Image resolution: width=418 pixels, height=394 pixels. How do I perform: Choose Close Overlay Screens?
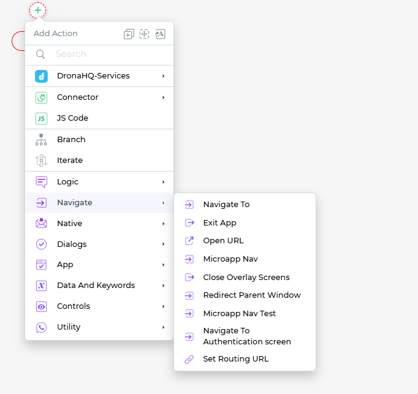245,277
